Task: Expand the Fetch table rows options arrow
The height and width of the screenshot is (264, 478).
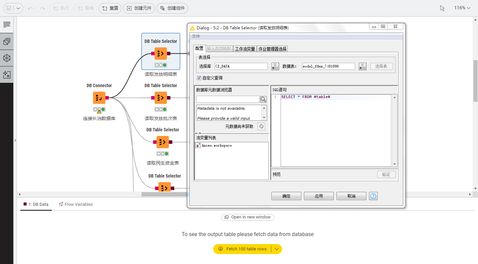Action: [276, 249]
